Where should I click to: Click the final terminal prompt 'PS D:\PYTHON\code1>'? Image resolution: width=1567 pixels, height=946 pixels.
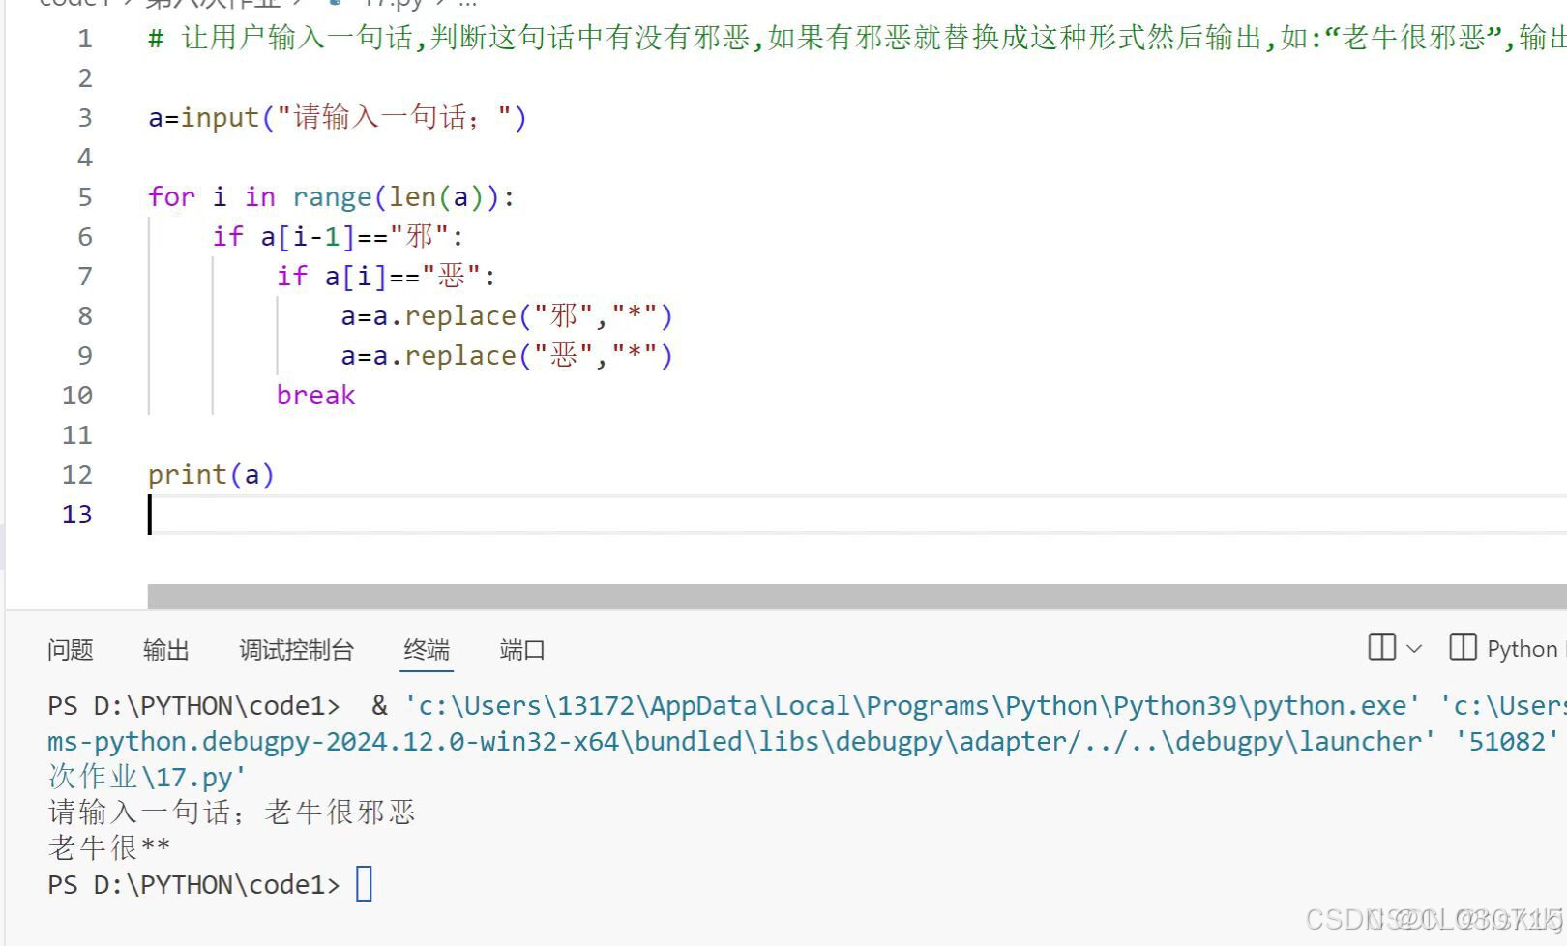coord(193,885)
